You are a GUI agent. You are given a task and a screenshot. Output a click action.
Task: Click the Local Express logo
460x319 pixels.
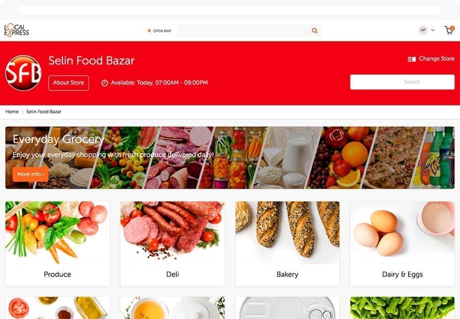pos(17,30)
